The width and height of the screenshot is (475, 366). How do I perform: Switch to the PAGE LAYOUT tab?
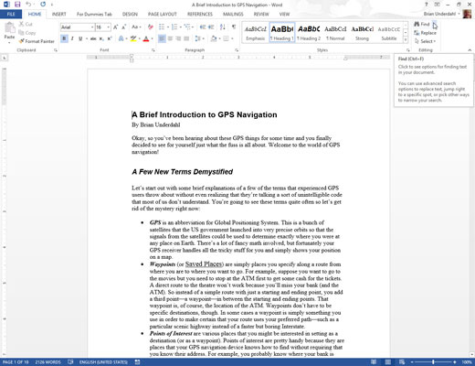pos(163,14)
